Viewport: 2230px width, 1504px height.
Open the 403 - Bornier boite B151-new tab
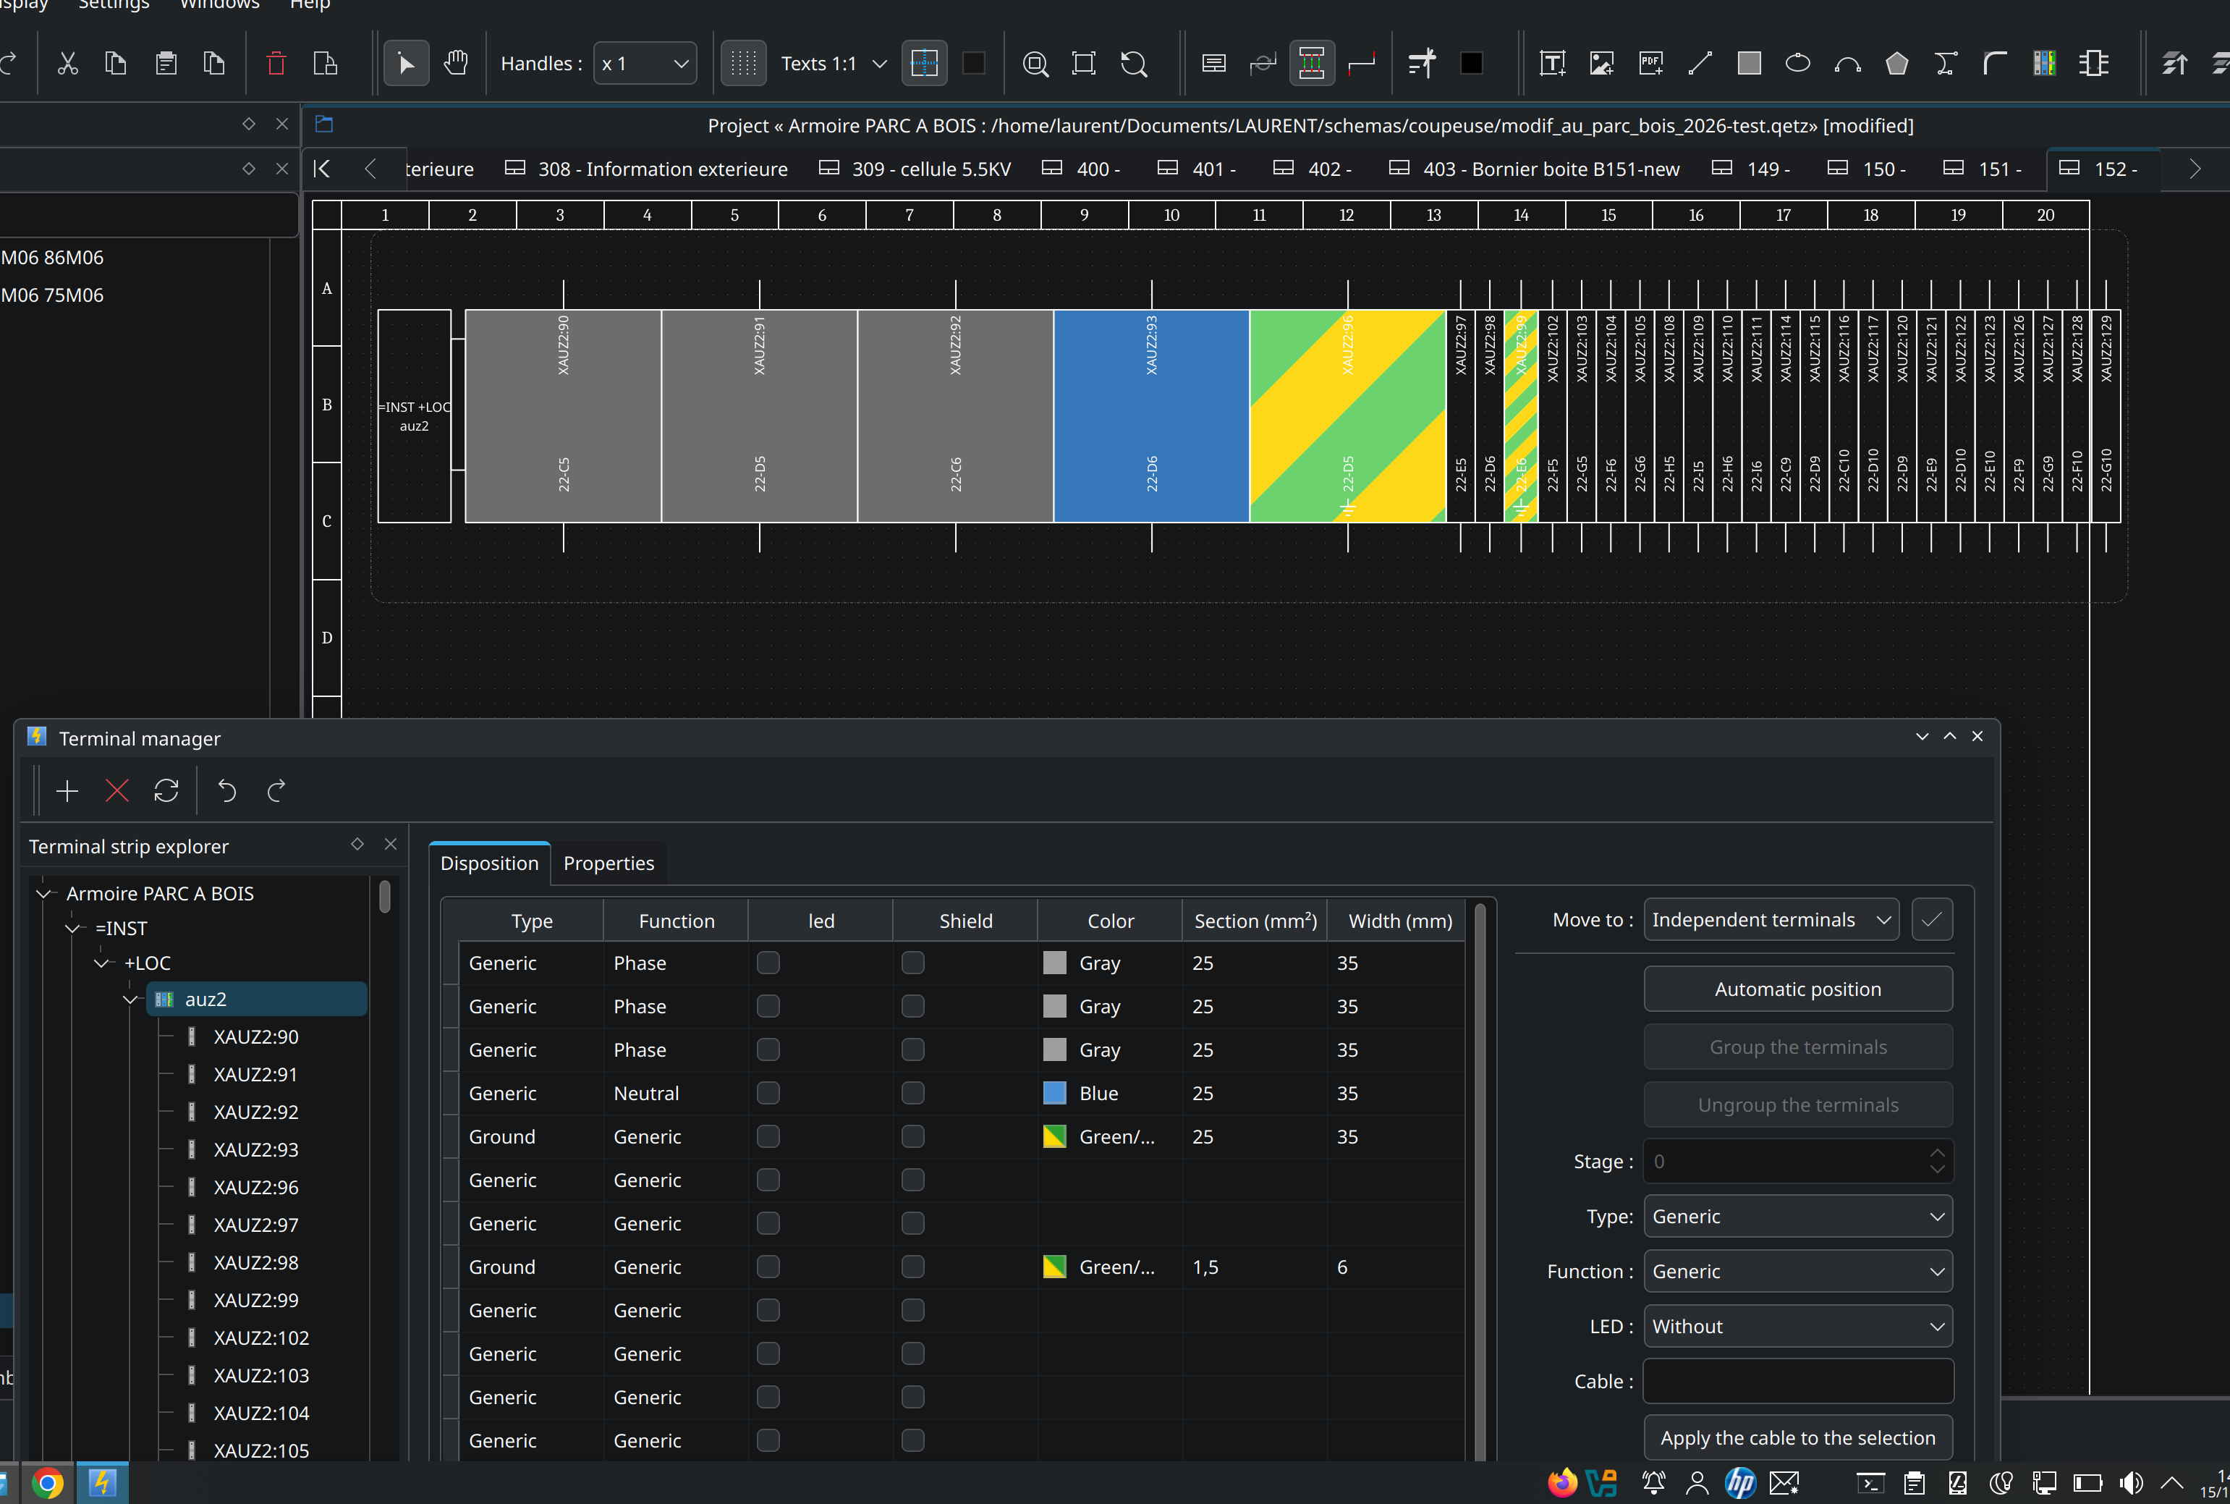tap(1535, 169)
